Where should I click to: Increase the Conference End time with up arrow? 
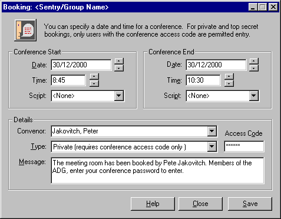pos(229,77)
